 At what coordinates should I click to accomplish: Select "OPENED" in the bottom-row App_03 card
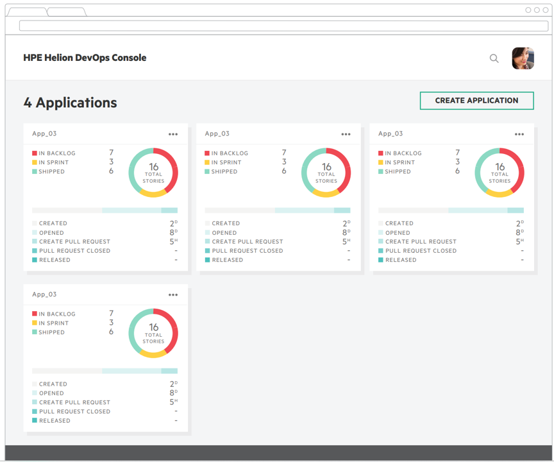click(x=51, y=393)
